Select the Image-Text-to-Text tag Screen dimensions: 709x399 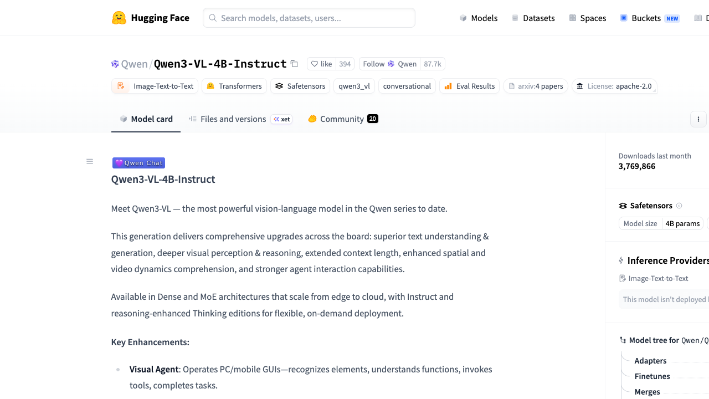(x=155, y=86)
